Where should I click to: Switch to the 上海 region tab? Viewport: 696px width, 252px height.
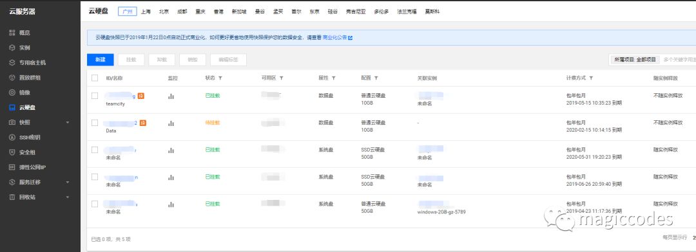[146, 12]
